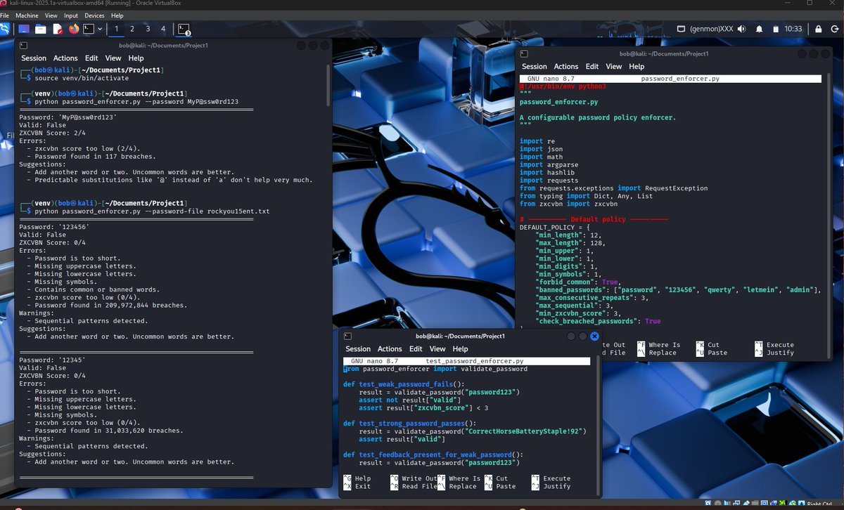Click the display monitor icon in the panel
This screenshot has width=844, height=510.
pyautogui.click(x=680, y=29)
